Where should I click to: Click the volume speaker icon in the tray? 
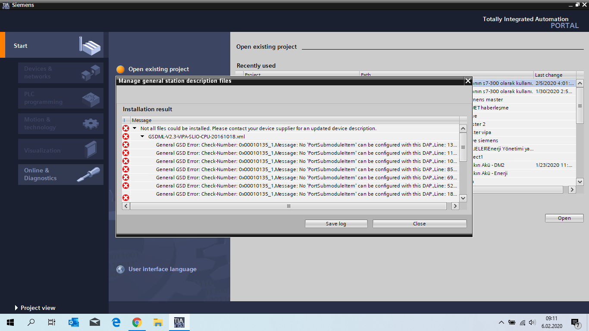[533, 322]
